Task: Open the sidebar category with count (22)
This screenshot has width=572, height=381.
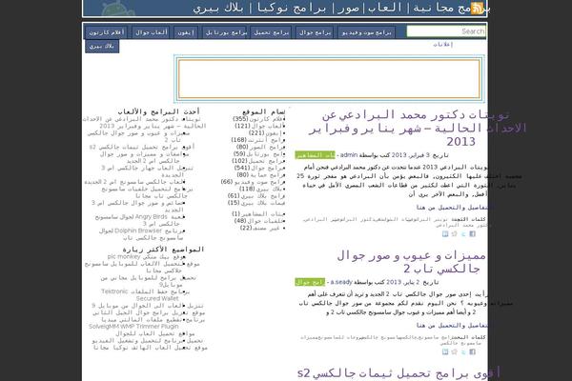Action: click(262, 228)
